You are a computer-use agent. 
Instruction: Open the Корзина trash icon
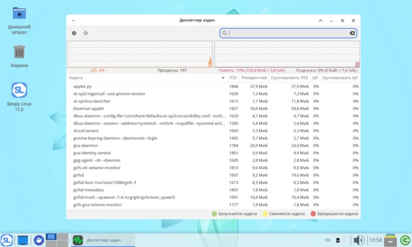[19, 56]
